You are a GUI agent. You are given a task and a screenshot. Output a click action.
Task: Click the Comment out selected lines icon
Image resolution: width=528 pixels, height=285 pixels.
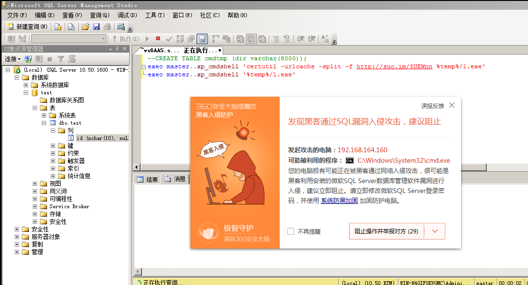click(x=276, y=39)
